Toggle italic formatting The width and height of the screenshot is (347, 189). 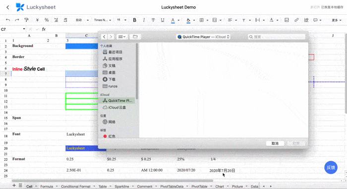(x=144, y=20)
